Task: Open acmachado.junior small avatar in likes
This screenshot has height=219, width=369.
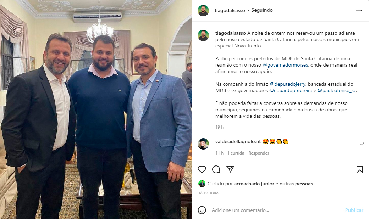Action: coord(202,184)
